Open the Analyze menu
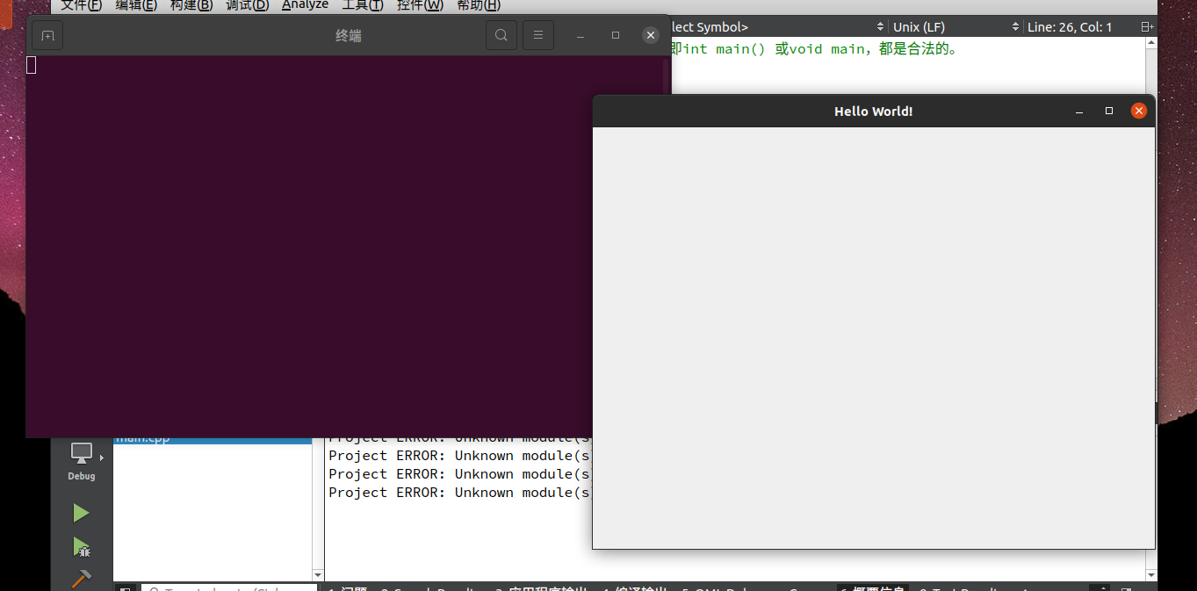This screenshot has width=1197, height=591. [x=304, y=5]
